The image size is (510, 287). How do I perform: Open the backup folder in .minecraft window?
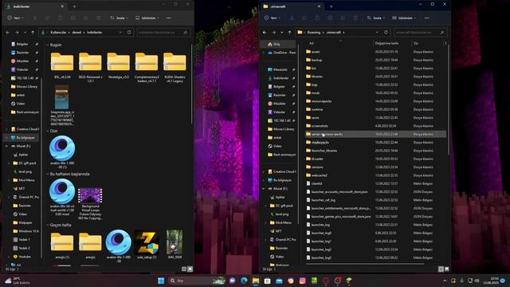point(316,60)
